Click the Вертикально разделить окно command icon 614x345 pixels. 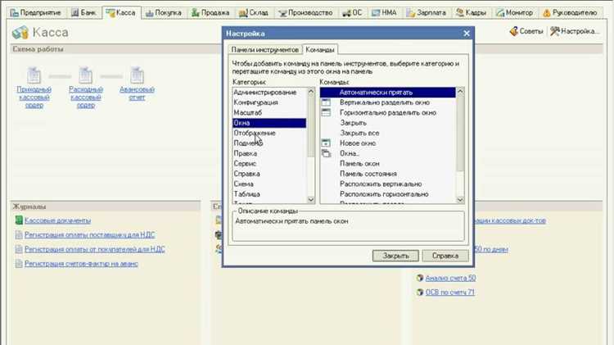(x=326, y=102)
